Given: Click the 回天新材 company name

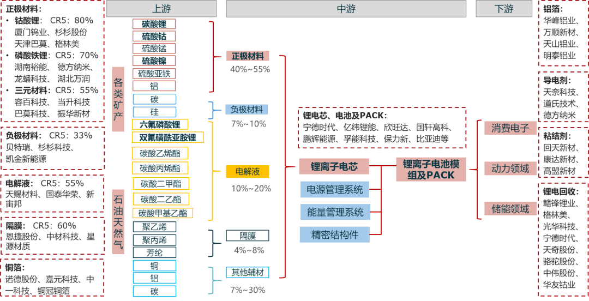Looking at the screenshot, I should [x=560, y=148].
